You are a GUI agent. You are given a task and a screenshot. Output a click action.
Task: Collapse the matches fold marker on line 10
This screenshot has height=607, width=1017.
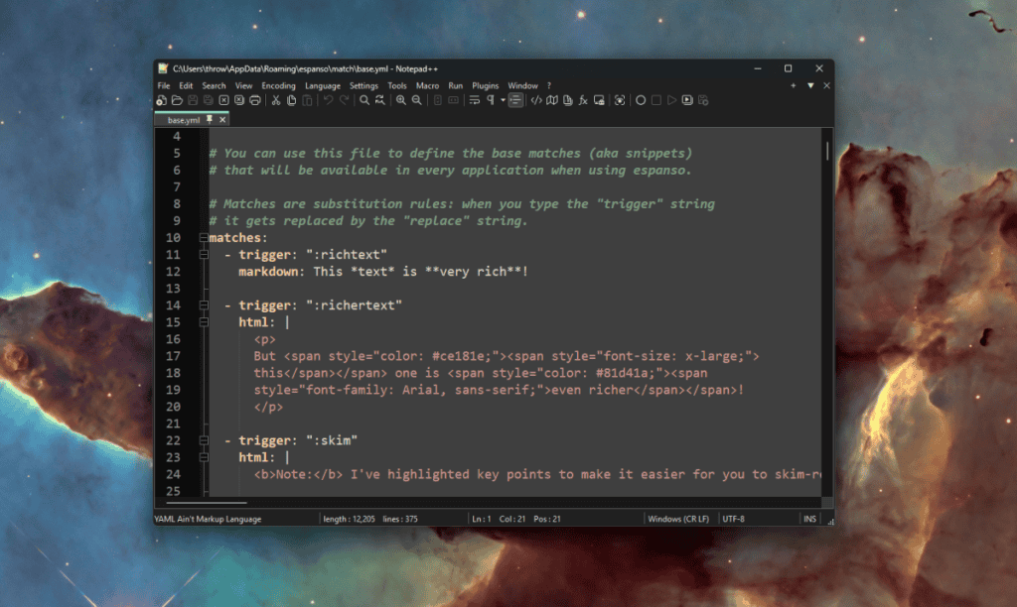pos(203,238)
